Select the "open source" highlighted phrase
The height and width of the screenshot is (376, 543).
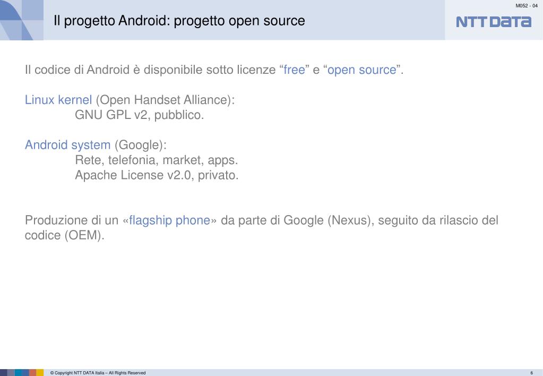(361, 70)
